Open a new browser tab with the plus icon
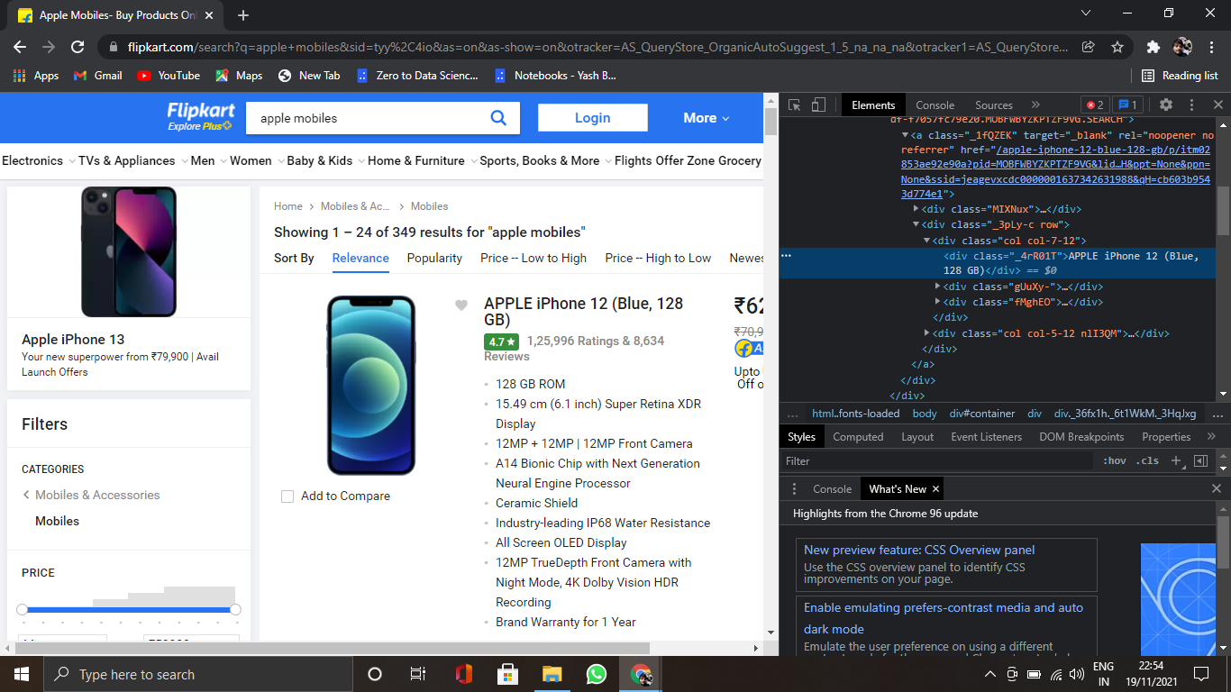The width and height of the screenshot is (1231, 692). pos(243,15)
